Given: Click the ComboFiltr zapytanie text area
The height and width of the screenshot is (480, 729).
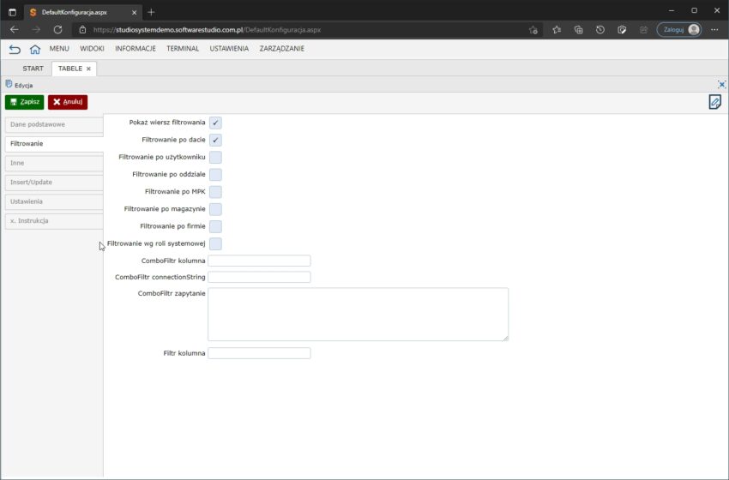Looking at the screenshot, I should pyautogui.click(x=358, y=314).
